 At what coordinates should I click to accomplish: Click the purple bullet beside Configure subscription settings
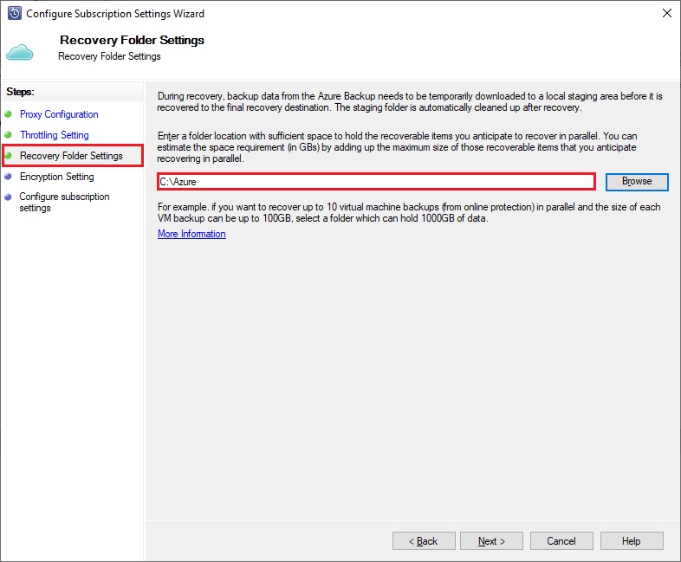click(x=8, y=197)
